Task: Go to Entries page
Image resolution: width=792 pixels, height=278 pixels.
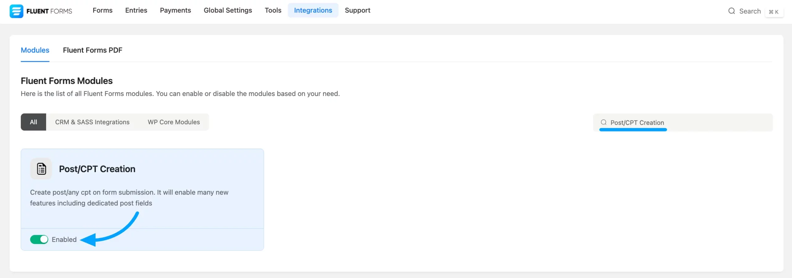Action: pos(136,11)
